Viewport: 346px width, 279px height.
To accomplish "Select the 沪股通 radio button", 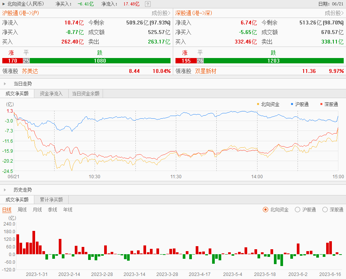I will pos(298,210).
